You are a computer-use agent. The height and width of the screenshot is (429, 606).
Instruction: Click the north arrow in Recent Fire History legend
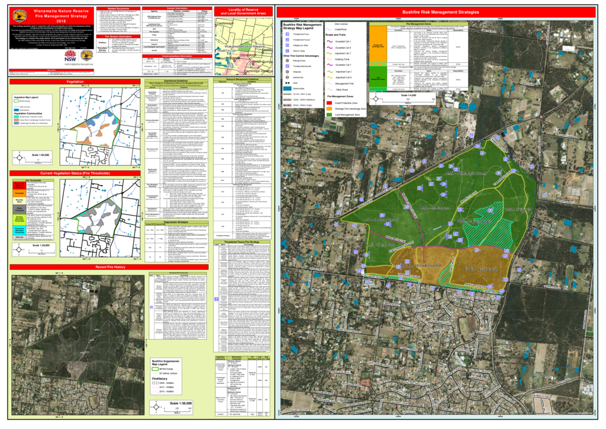156,407
